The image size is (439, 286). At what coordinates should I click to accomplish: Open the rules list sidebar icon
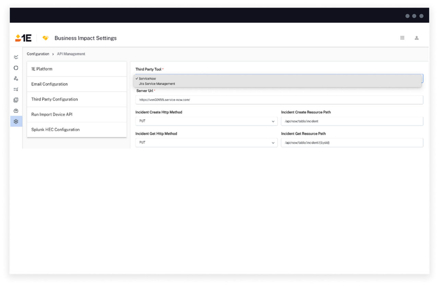coord(16,89)
